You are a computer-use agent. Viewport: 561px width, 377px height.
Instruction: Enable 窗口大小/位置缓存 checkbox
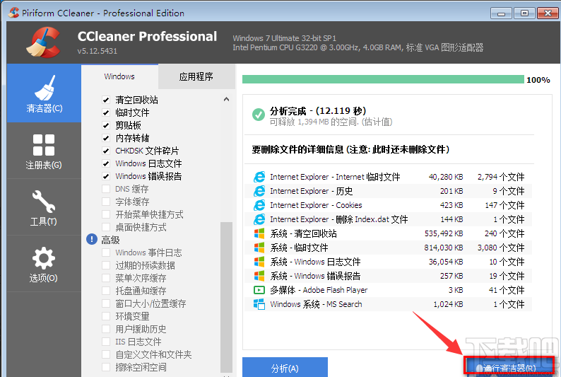click(106, 303)
